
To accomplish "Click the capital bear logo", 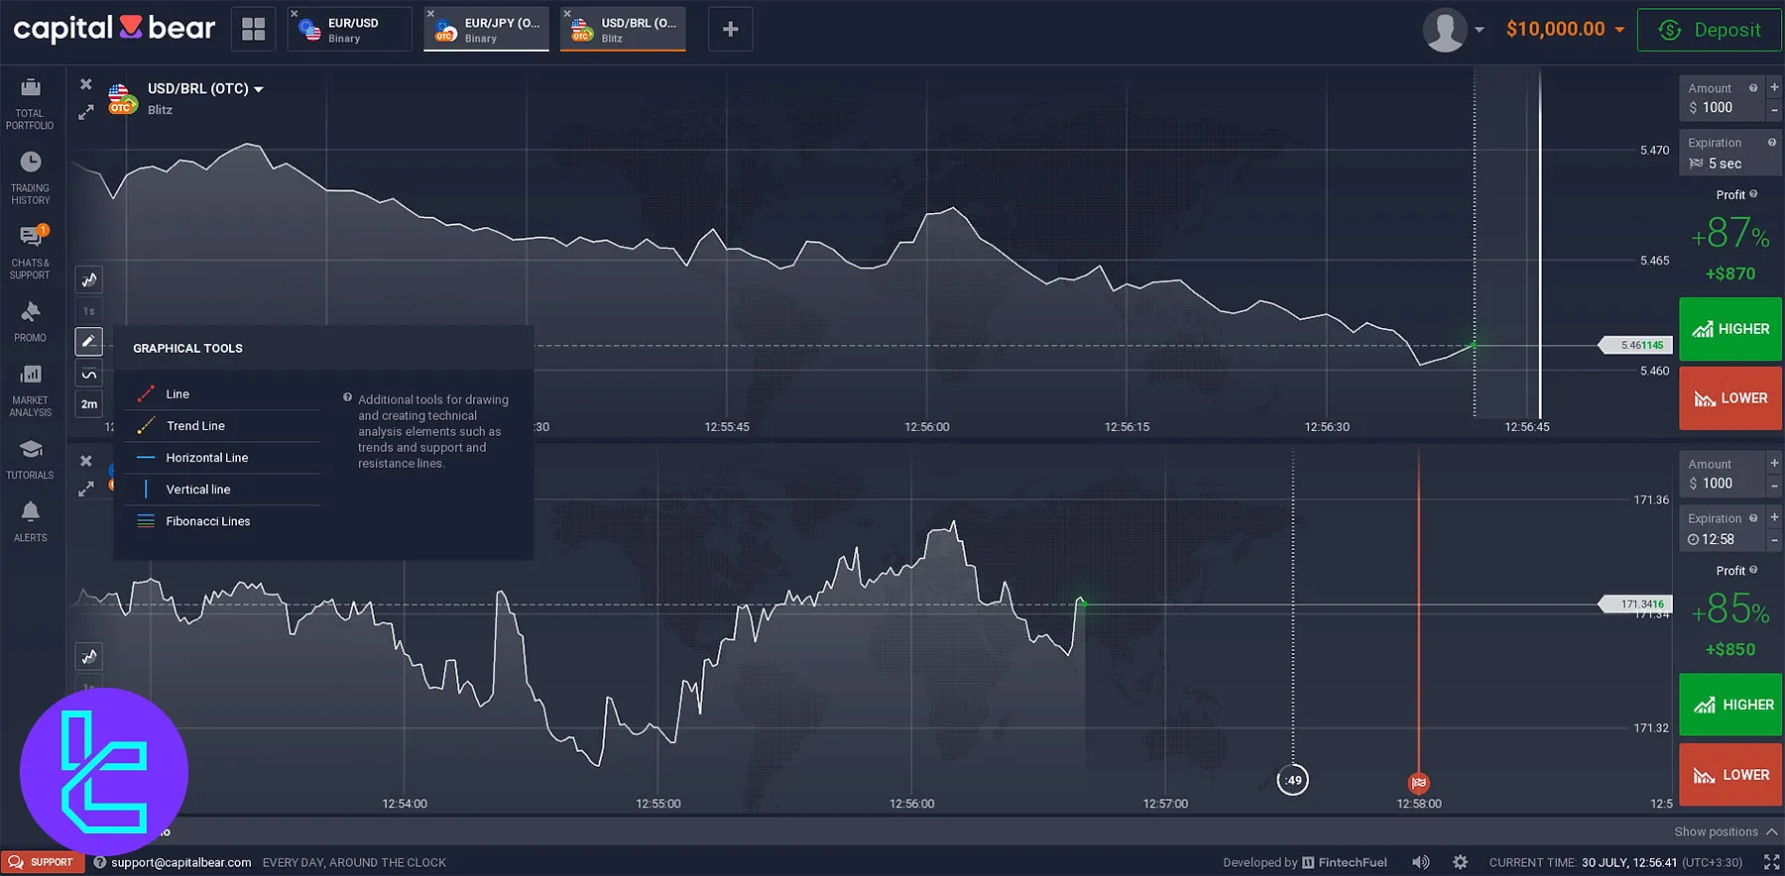I will pos(114,28).
